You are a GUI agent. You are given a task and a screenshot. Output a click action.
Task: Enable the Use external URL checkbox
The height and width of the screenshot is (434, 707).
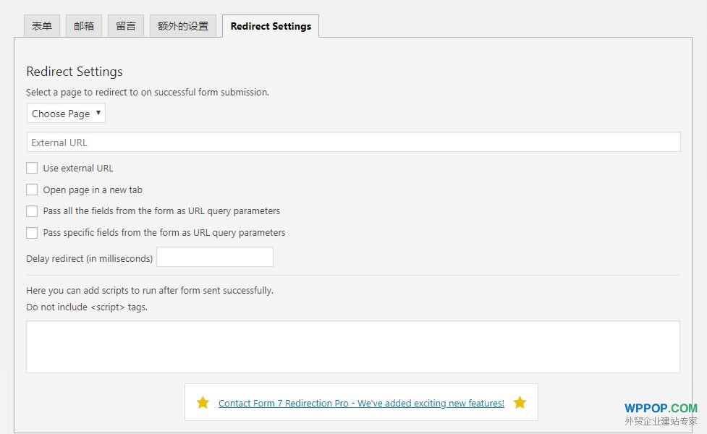pyautogui.click(x=32, y=168)
